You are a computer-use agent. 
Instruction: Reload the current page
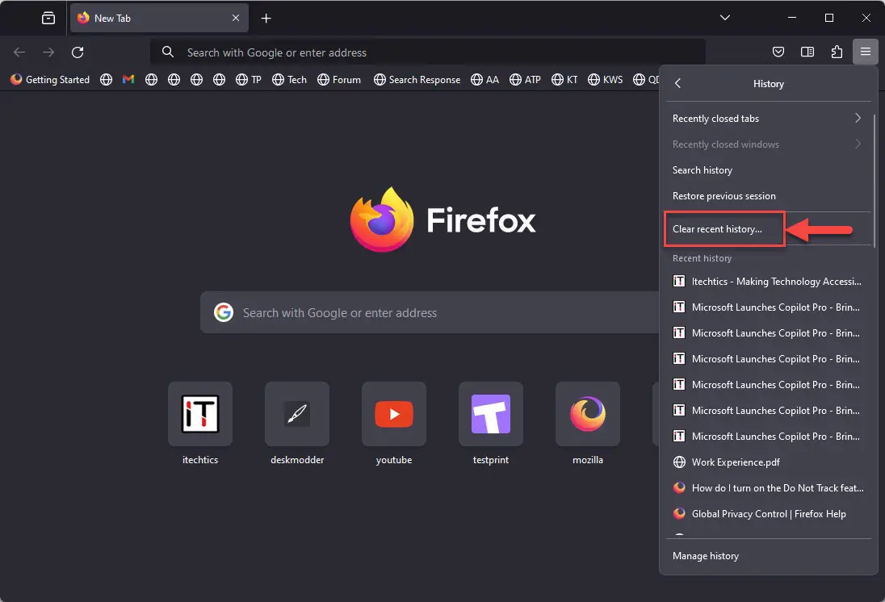click(77, 52)
